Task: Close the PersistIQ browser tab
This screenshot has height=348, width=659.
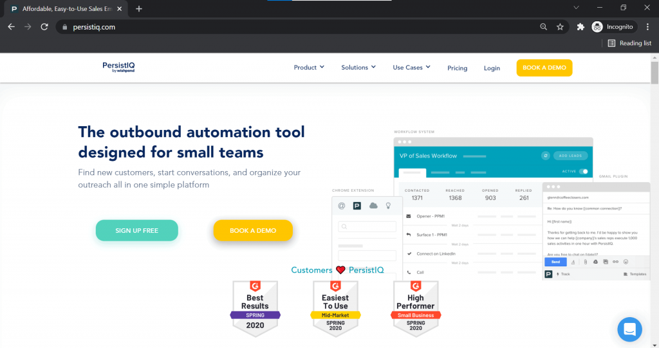Action: [119, 9]
